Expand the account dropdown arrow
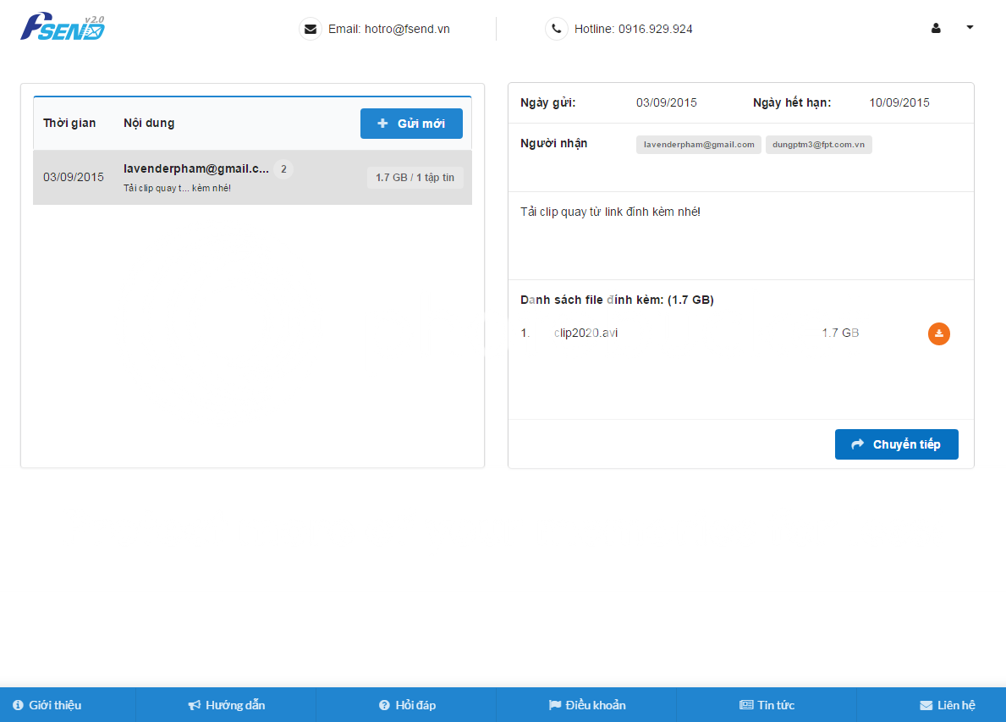This screenshot has height=722, width=1006. pos(970,27)
